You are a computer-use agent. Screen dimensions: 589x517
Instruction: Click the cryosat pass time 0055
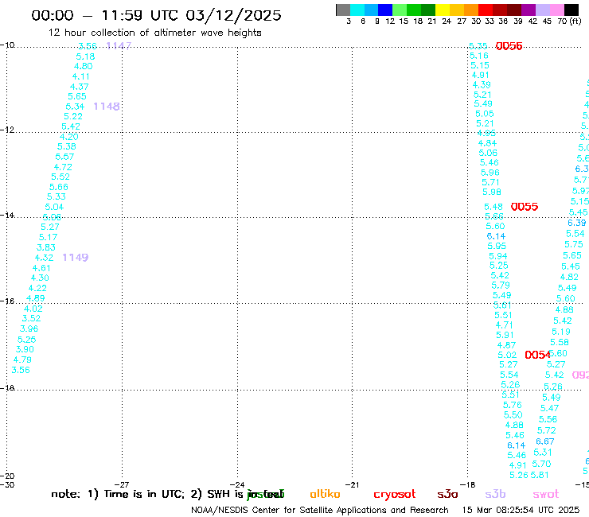[x=525, y=207]
